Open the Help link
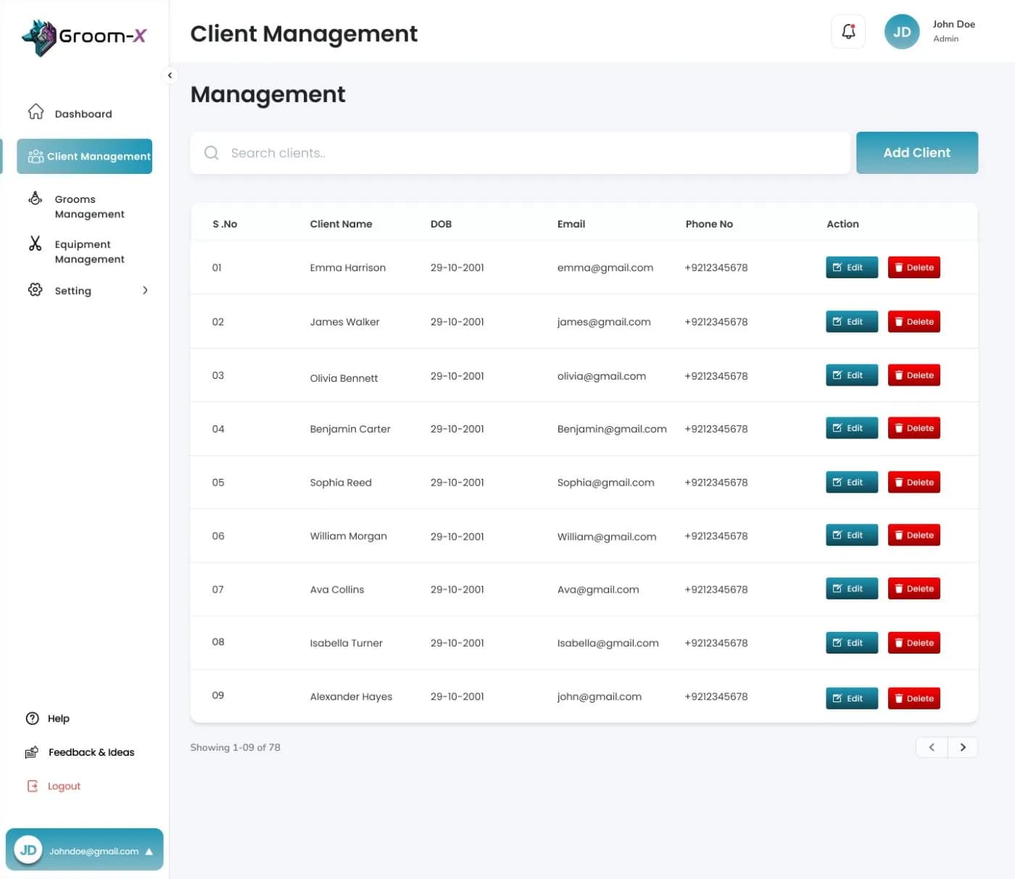The image size is (1015, 879). click(x=59, y=719)
